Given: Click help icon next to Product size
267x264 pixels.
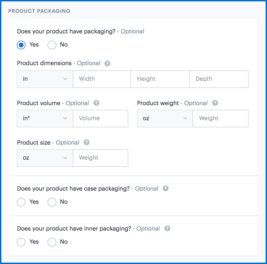Looking at the screenshot, I should click(87, 143).
